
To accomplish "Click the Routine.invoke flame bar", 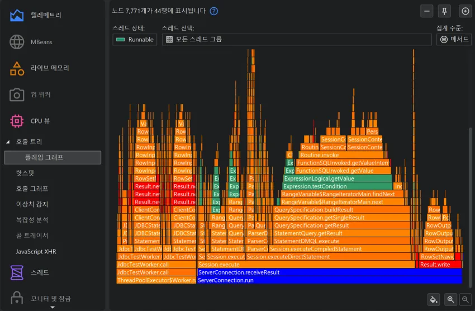I will (x=341, y=155).
